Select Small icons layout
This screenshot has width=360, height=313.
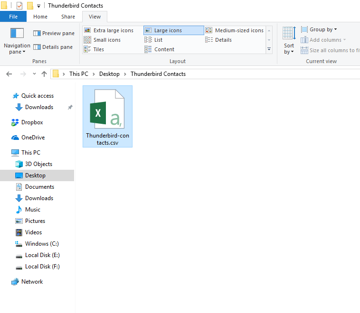coord(102,40)
